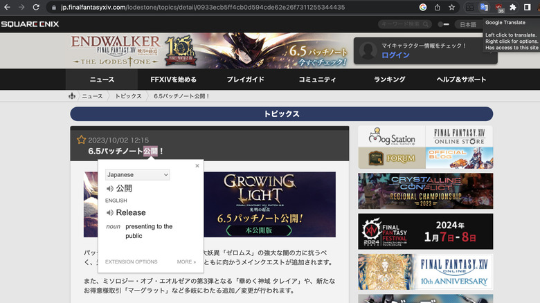Bookmark page with star icon
540x303 pixels.
point(451,7)
